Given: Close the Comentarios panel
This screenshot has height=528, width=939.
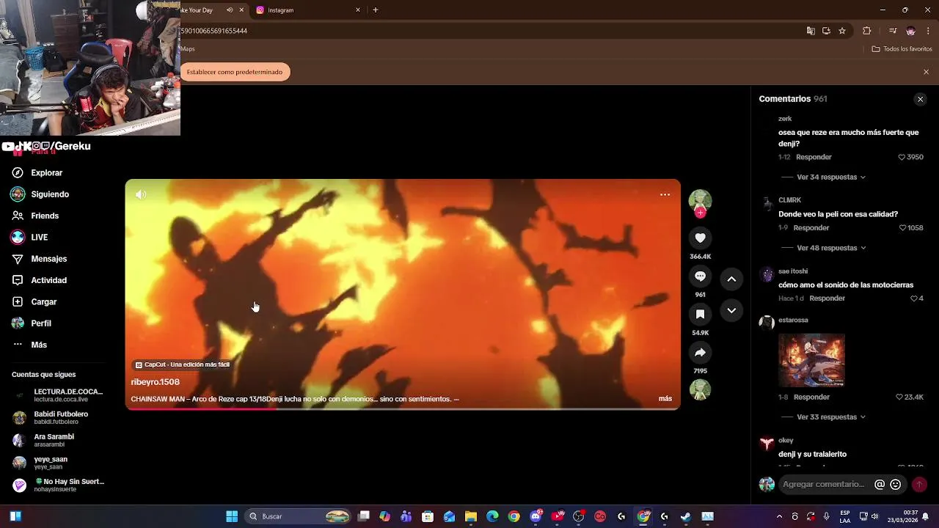Looking at the screenshot, I should point(920,99).
